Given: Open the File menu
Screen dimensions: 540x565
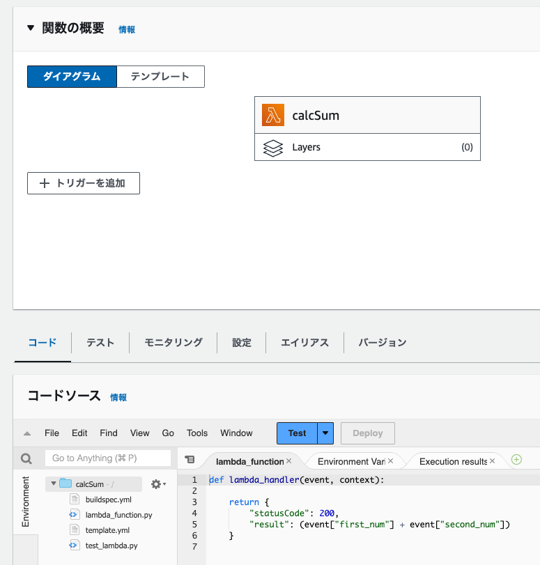Looking at the screenshot, I should pyautogui.click(x=52, y=433).
